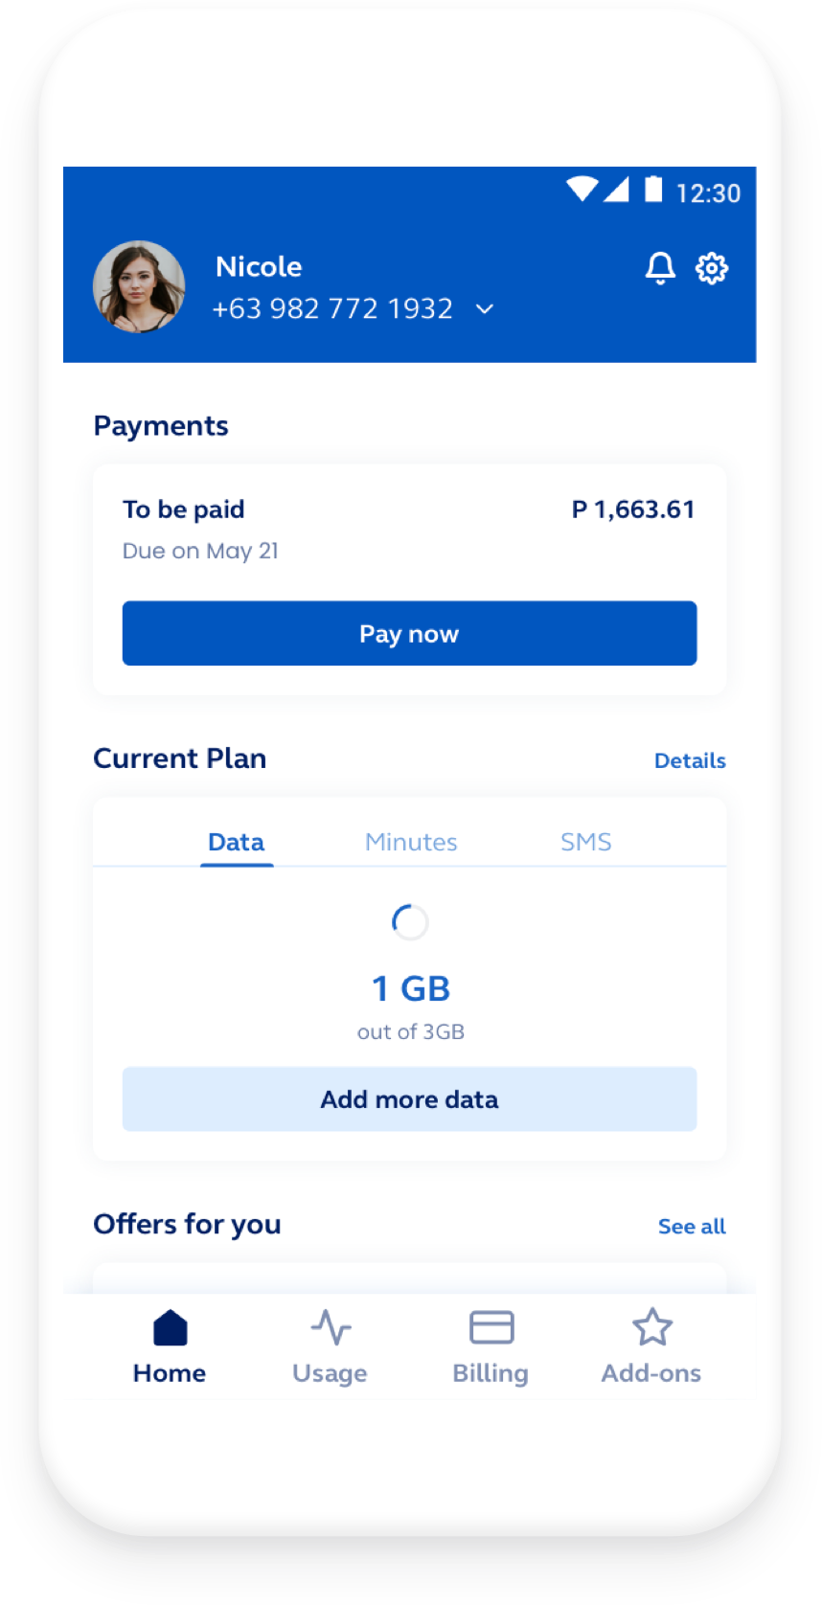Open Billing card icon
822x1605 pixels.
[x=491, y=1328]
